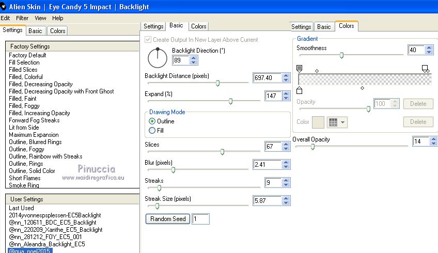Select Lit from Side preset
The height and width of the screenshot is (253, 438).
[x=24, y=128]
